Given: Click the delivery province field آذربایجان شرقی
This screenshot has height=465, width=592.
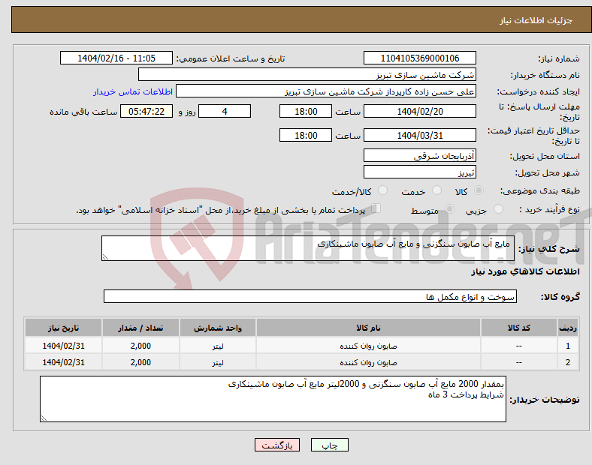Looking at the screenshot, I should (420, 155).
